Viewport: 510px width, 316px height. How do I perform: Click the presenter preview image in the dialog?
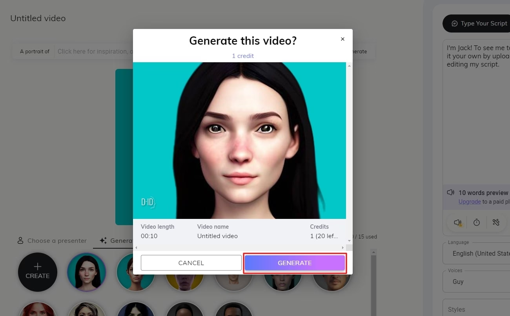[239, 141]
